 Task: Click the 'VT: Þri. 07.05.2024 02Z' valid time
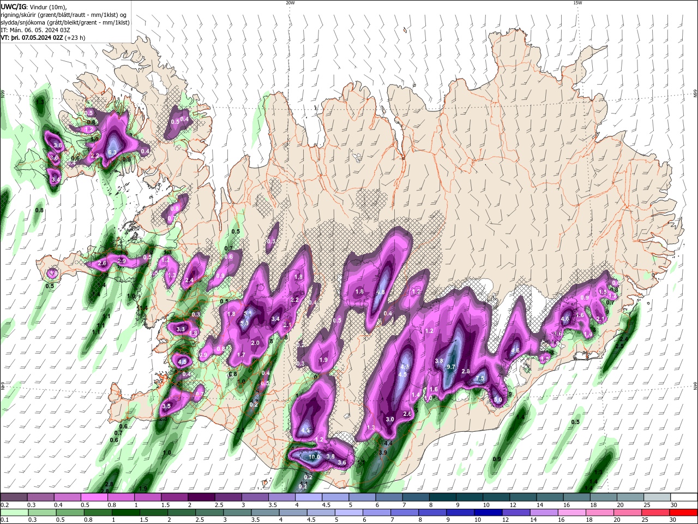32,38
